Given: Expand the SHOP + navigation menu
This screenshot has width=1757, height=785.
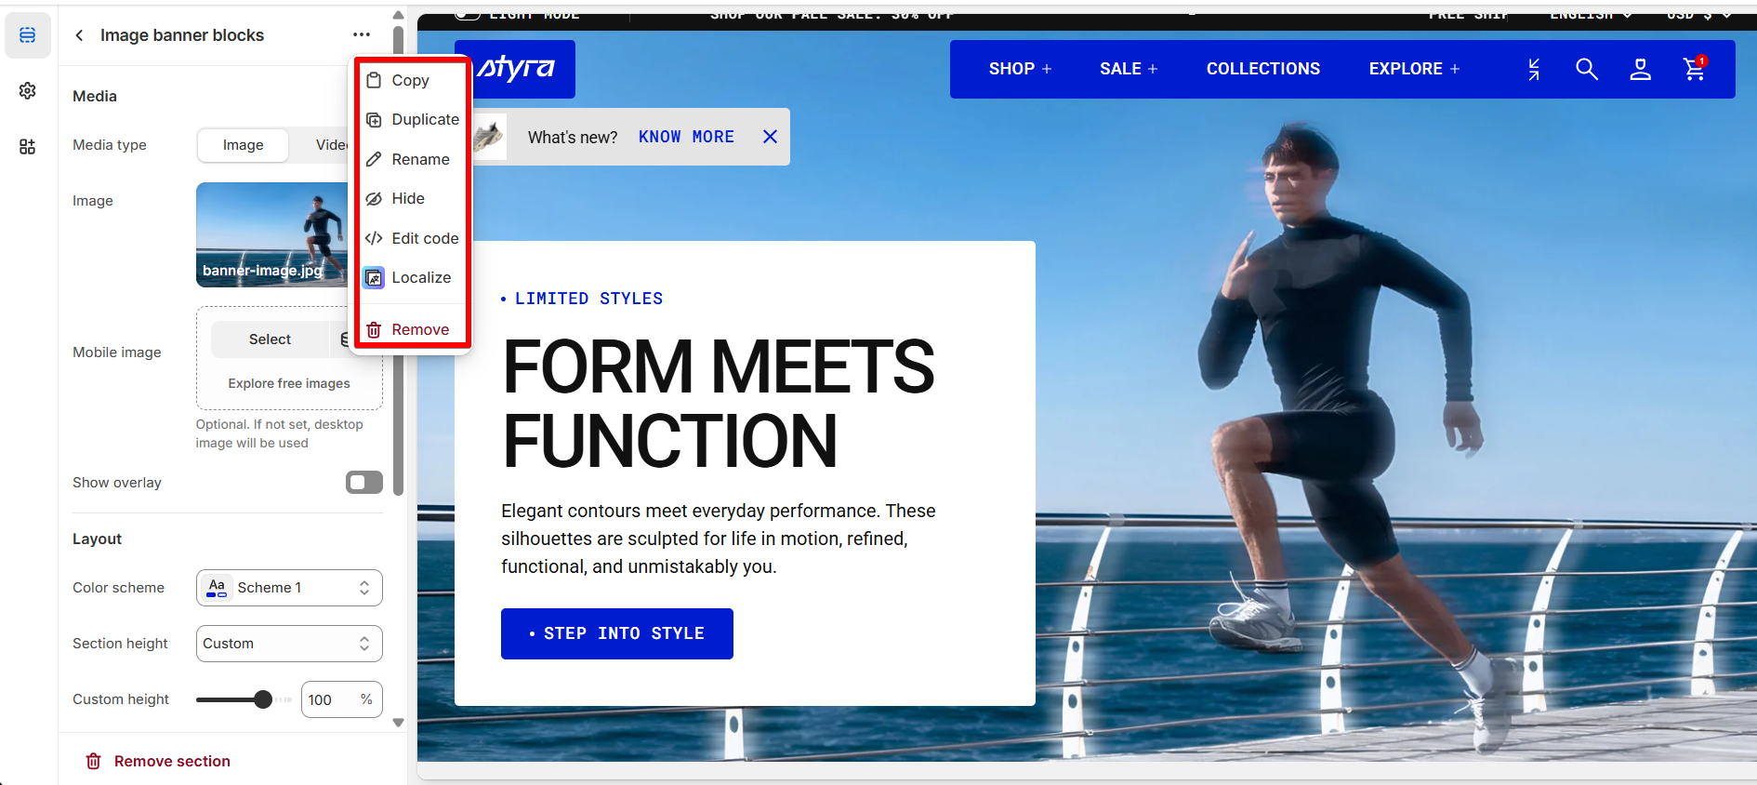Looking at the screenshot, I should tap(1020, 69).
